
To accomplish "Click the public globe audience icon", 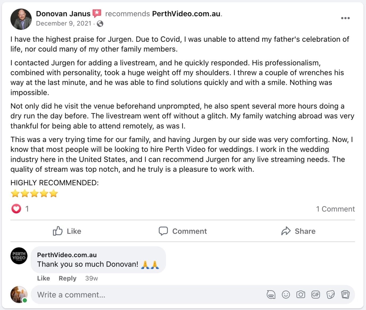I will [100, 24].
